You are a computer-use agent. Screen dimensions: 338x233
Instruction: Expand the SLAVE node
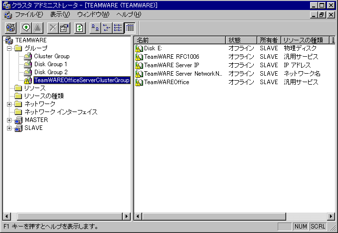[x=9, y=128]
